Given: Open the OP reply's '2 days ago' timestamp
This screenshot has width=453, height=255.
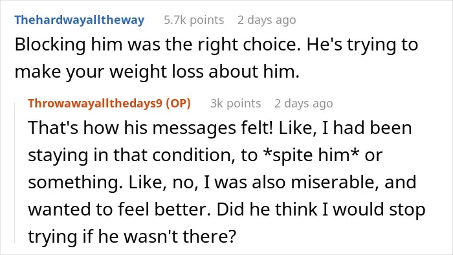Looking at the screenshot, I should tap(304, 104).
